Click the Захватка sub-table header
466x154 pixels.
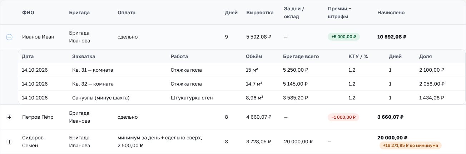tap(84, 56)
